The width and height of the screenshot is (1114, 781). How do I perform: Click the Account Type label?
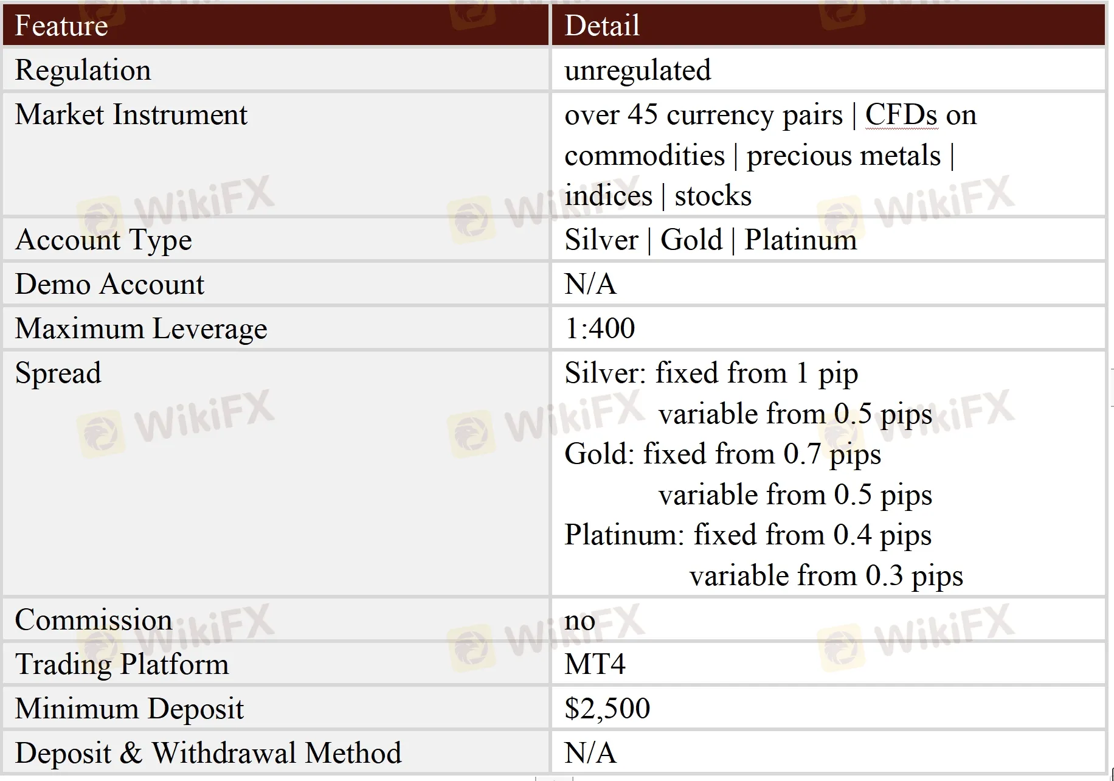(x=103, y=240)
